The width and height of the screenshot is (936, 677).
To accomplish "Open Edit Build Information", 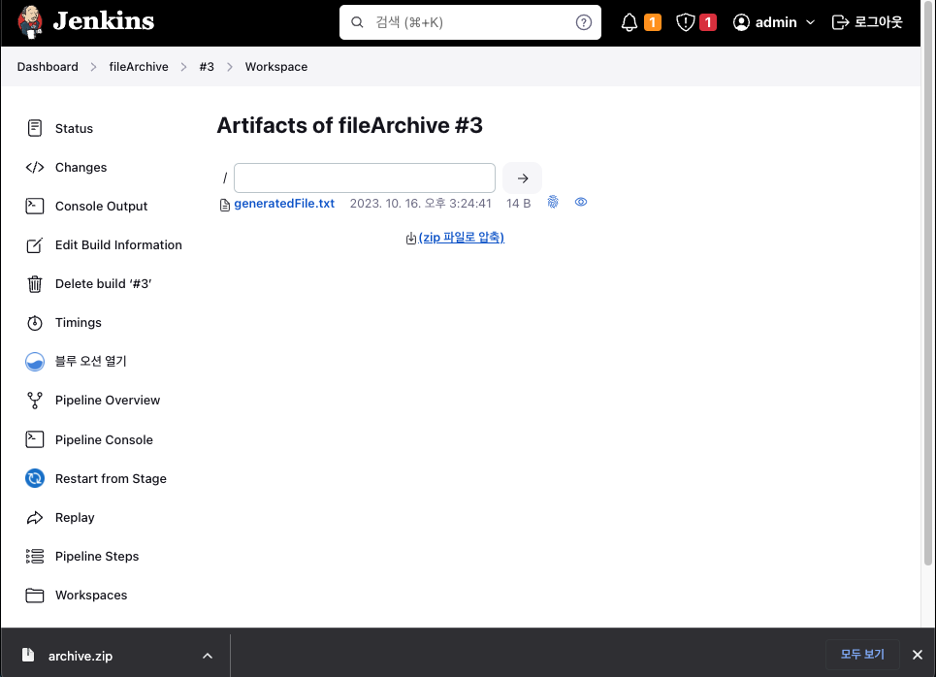I will (x=118, y=244).
